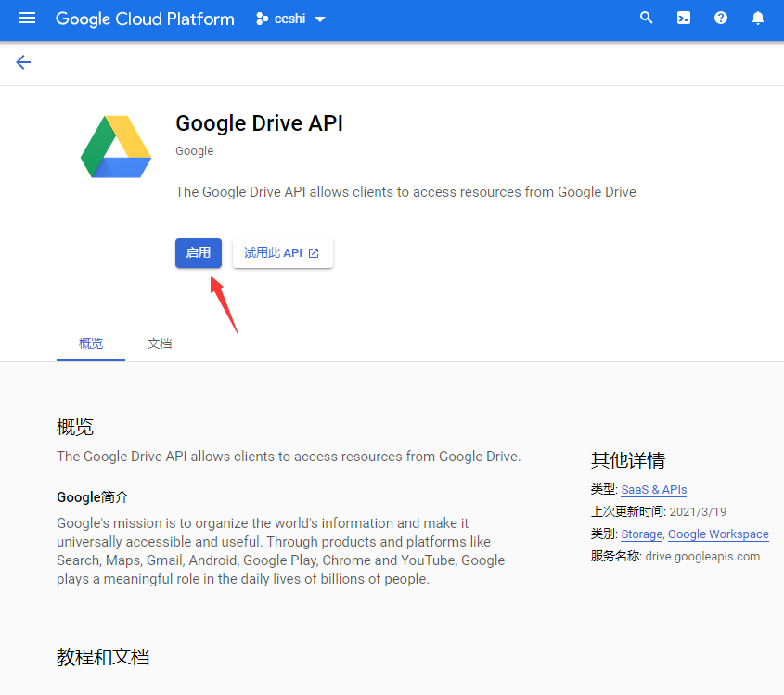Switch to the 文档 tab
Screen dimensions: 784x695
click(160, 343)
